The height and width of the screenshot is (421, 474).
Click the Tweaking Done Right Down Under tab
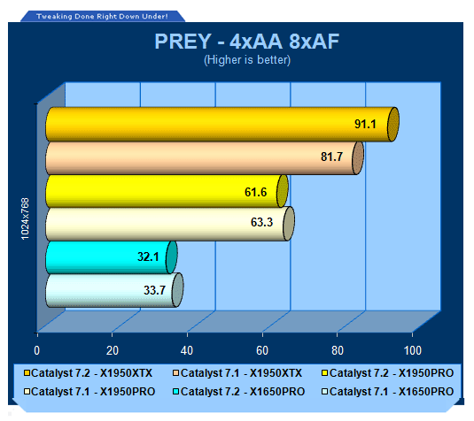point(103,16)
